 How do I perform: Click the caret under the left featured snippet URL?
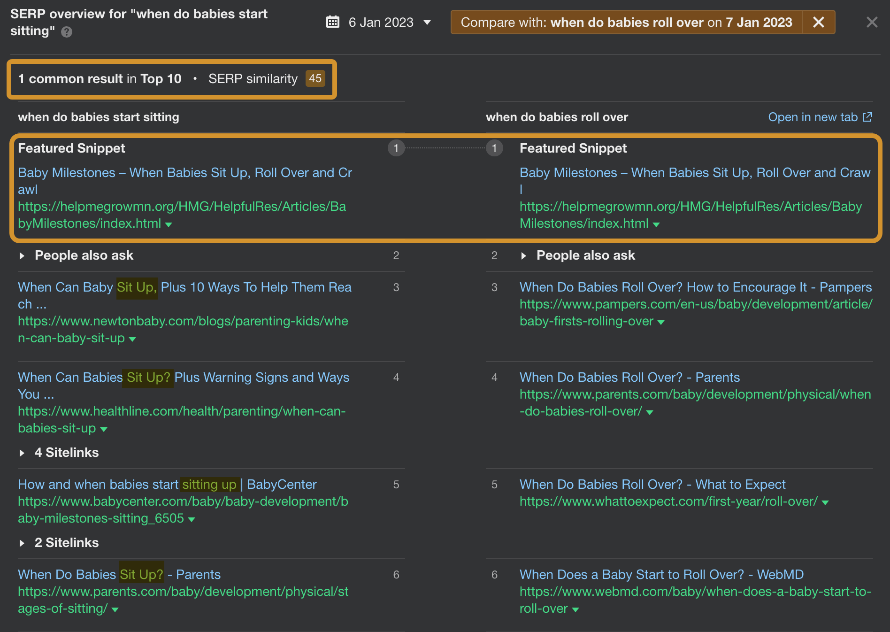(169, 224)
